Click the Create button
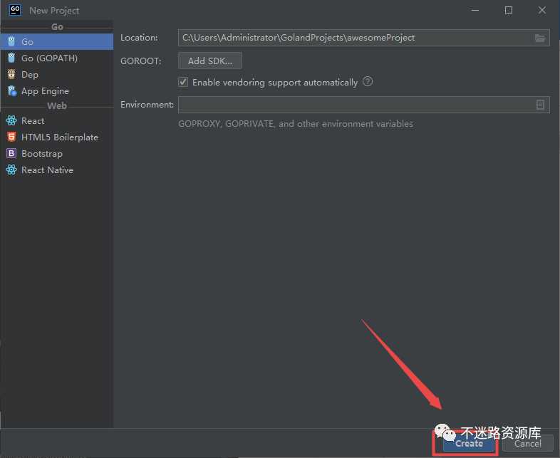560x458 pixels. click(x=469, y=443)
